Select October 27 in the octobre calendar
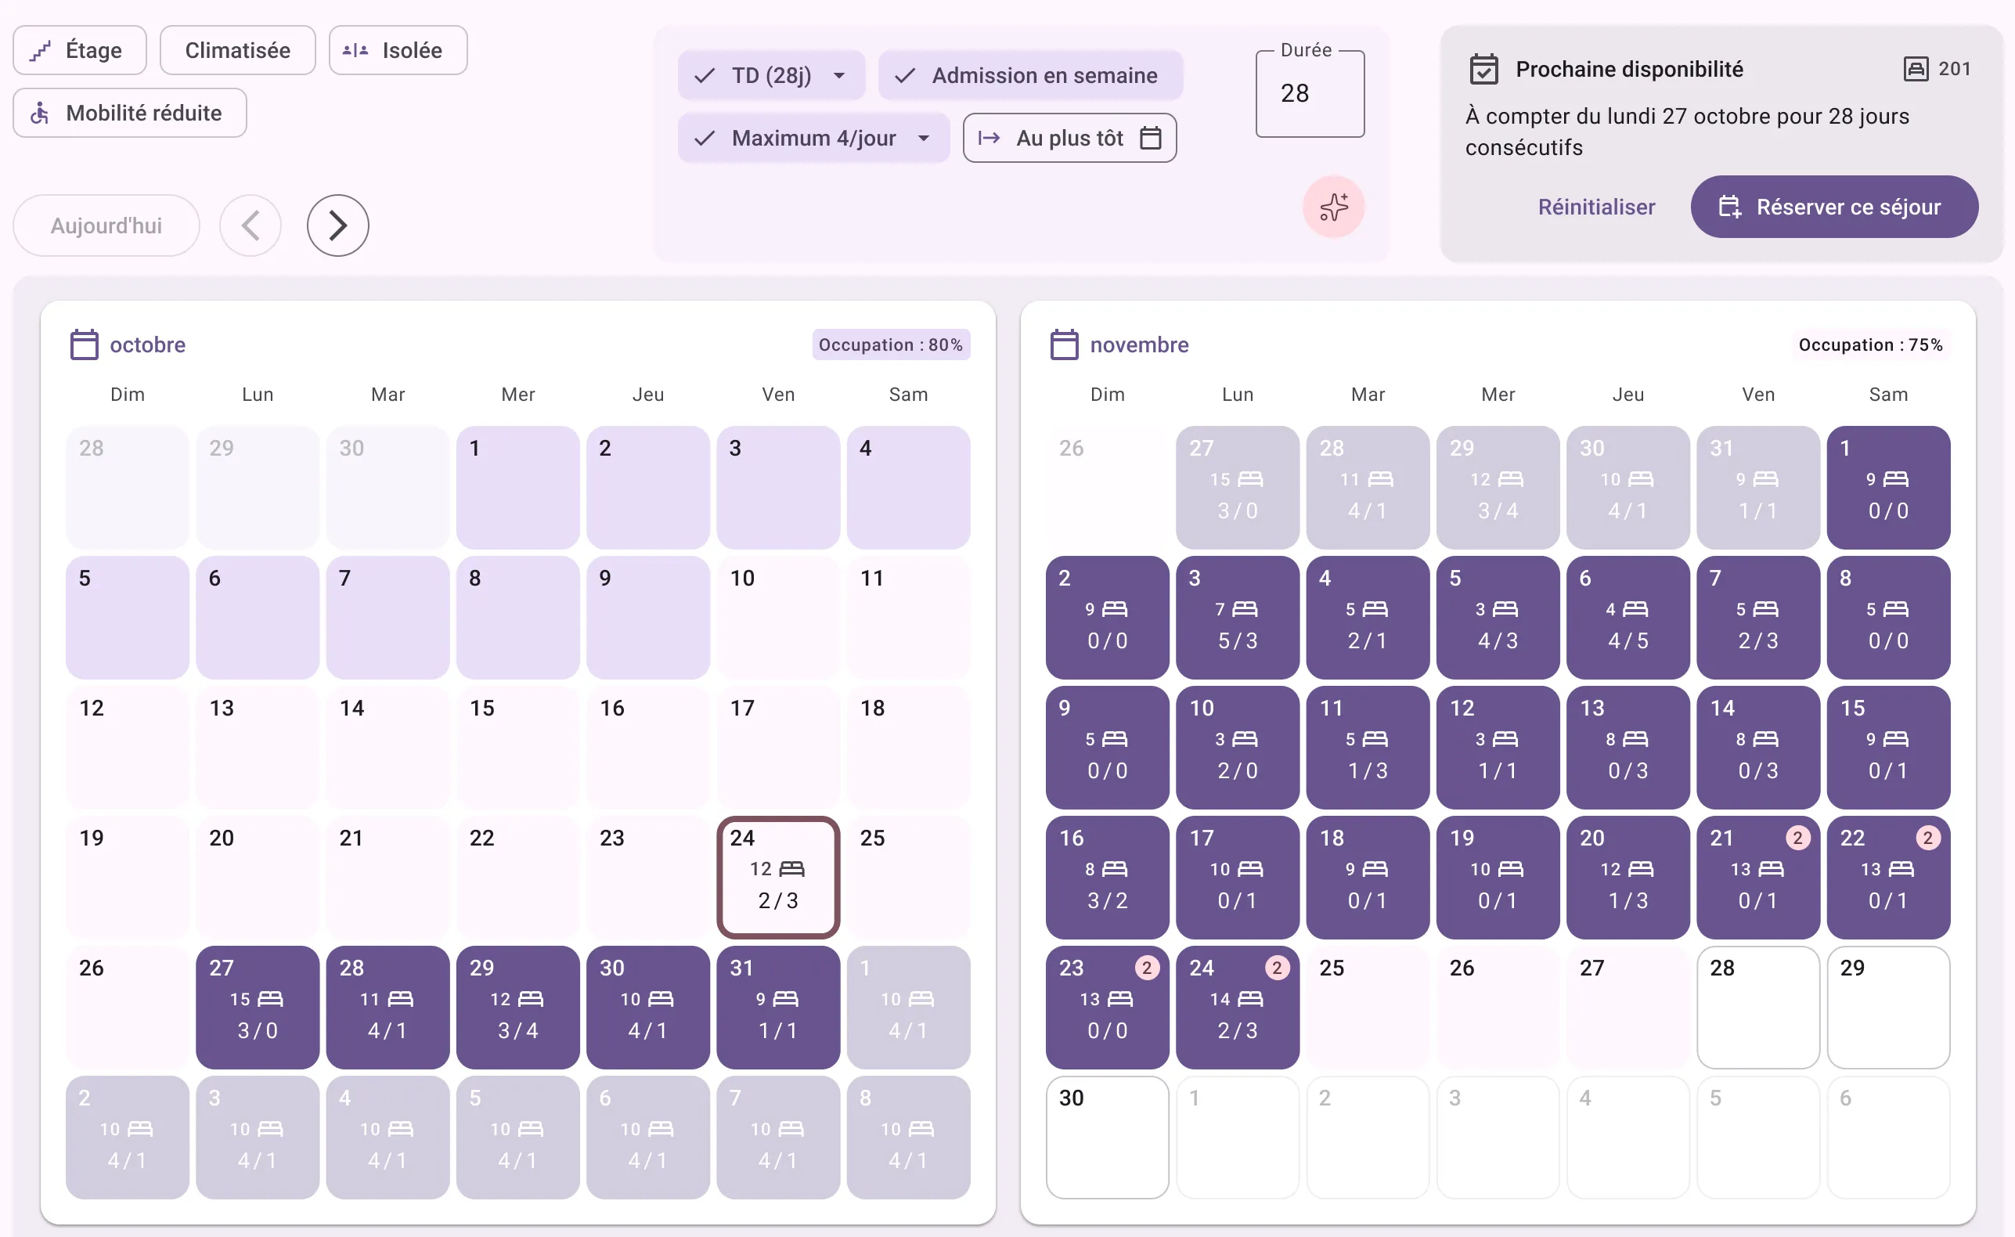The image size is (2015, 1237). [258, 1007]
